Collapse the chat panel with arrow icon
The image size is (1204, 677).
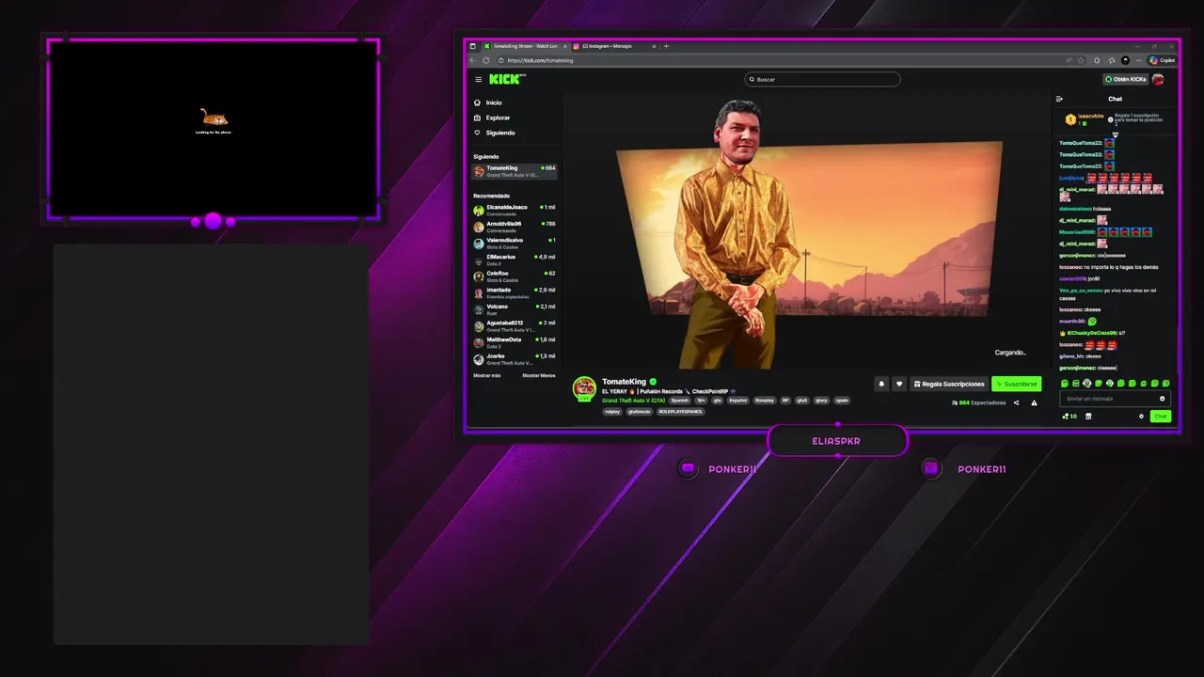tap(1059, 99)
